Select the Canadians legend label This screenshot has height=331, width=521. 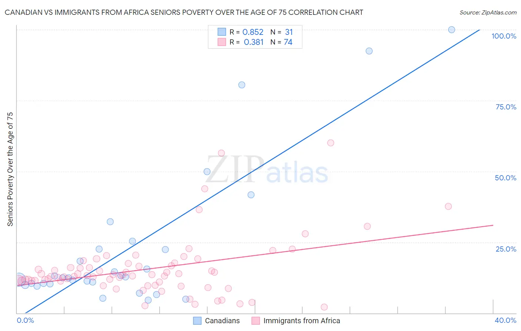pyautogui.click(x=222, y=321)
